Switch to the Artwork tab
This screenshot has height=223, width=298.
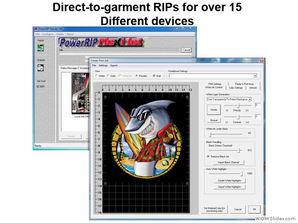pos(253,88)
